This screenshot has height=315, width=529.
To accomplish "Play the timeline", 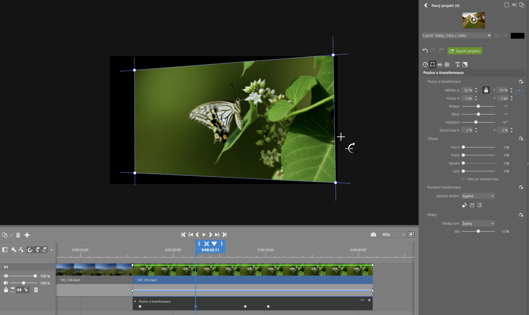I will [x=204, y=234].
